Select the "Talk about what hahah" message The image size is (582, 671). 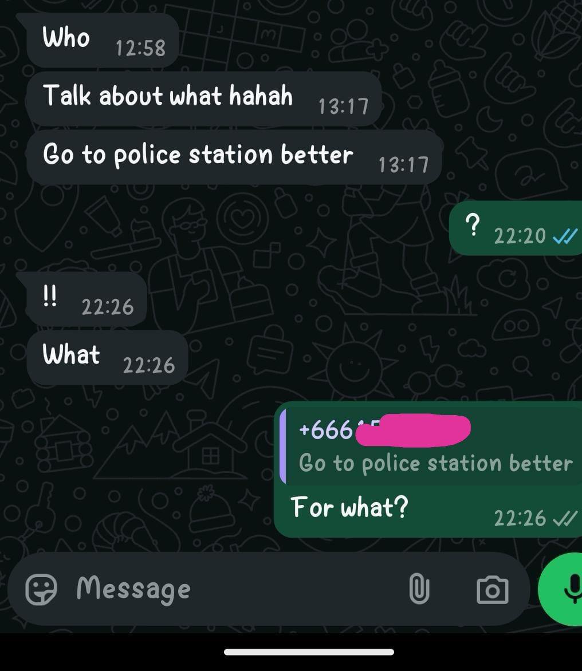click(x=204, y=98)
